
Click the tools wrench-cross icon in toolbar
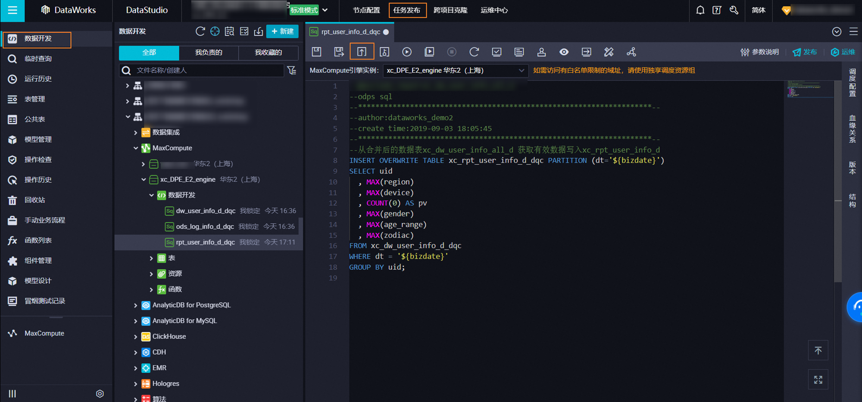(x=609, y=52)
